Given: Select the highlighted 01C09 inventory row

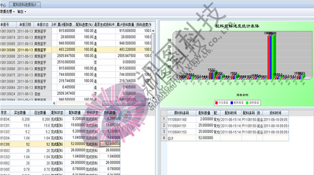Looking at the screenshot, I should (60, 144).
